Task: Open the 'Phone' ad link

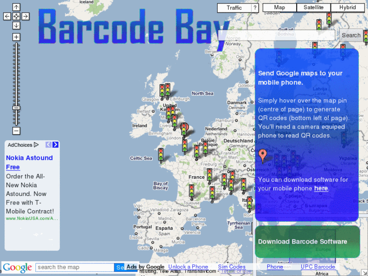Action: [x=275, y=267]
